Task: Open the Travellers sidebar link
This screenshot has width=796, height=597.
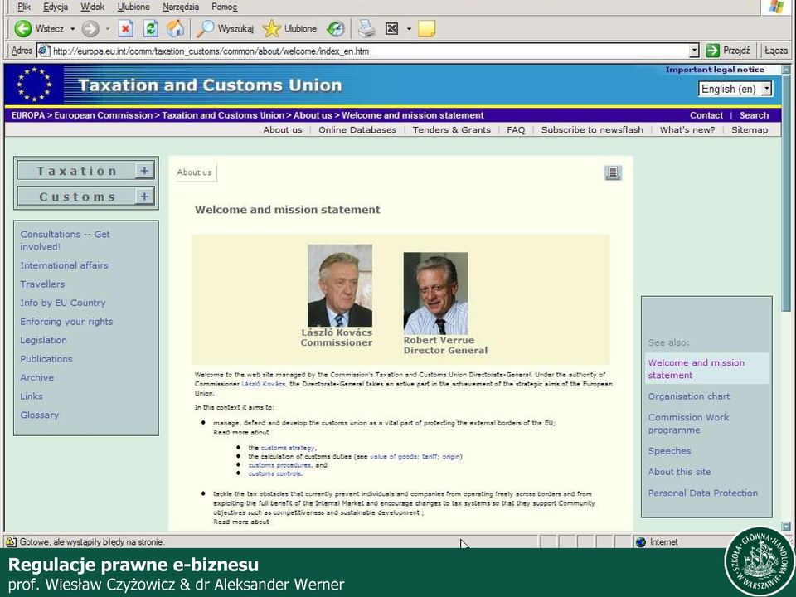Action: pyautogui.click(x=42, y=284)
